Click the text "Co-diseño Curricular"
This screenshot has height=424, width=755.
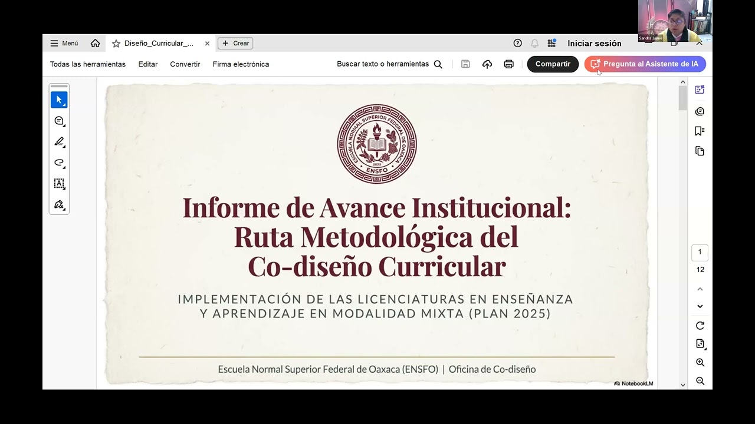(x=377, y=266)
